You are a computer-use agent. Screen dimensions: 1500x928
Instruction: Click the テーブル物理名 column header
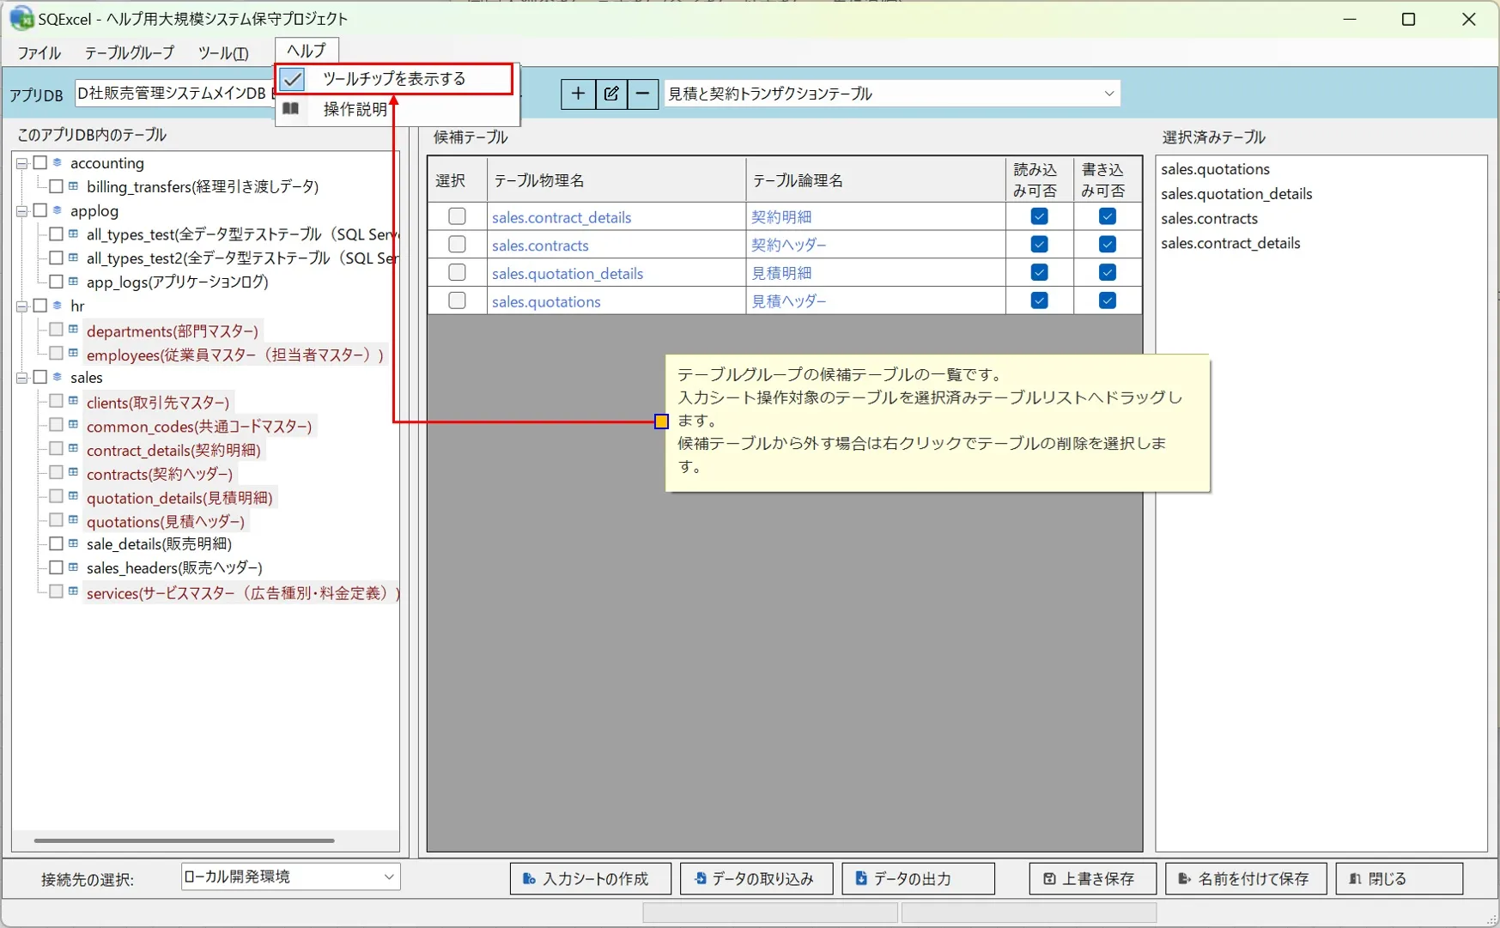[616, 180]
